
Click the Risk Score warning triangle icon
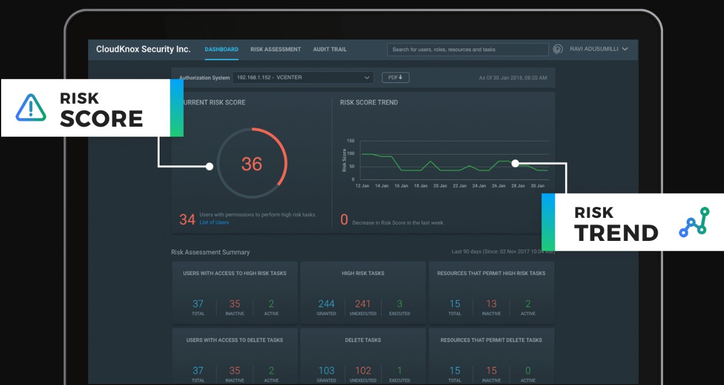coord(31,107)
